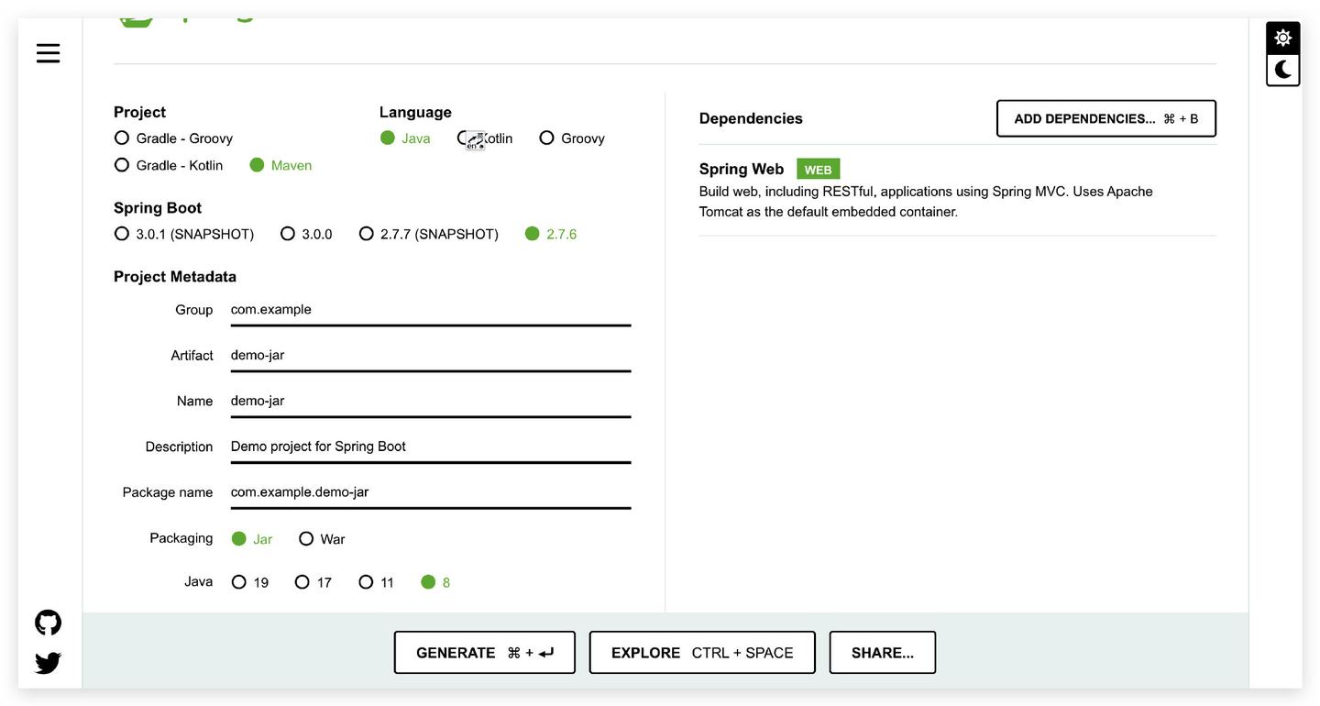Switch to light theme sun icon

click(1282, 38)
